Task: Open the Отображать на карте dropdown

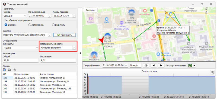Action: (x=74, y=48)
